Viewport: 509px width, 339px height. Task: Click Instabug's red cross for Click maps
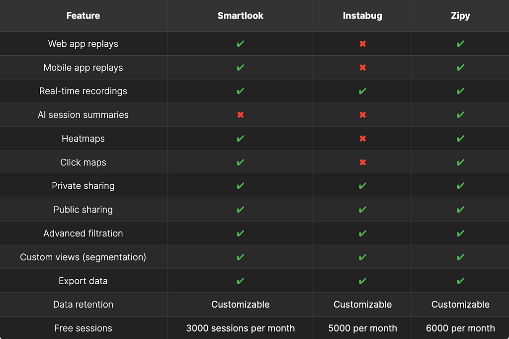click(362, 162)
